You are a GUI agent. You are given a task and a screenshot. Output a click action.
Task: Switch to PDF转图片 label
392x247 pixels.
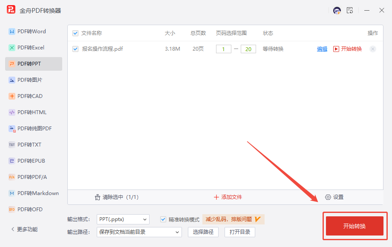(x=30, y=80)
